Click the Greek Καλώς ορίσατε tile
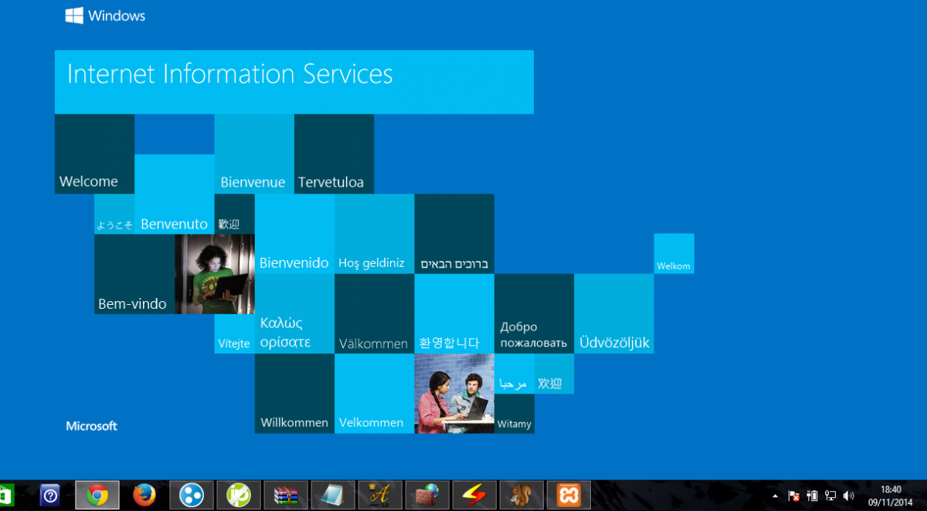The image size is (927, 511). pos(294,313)
